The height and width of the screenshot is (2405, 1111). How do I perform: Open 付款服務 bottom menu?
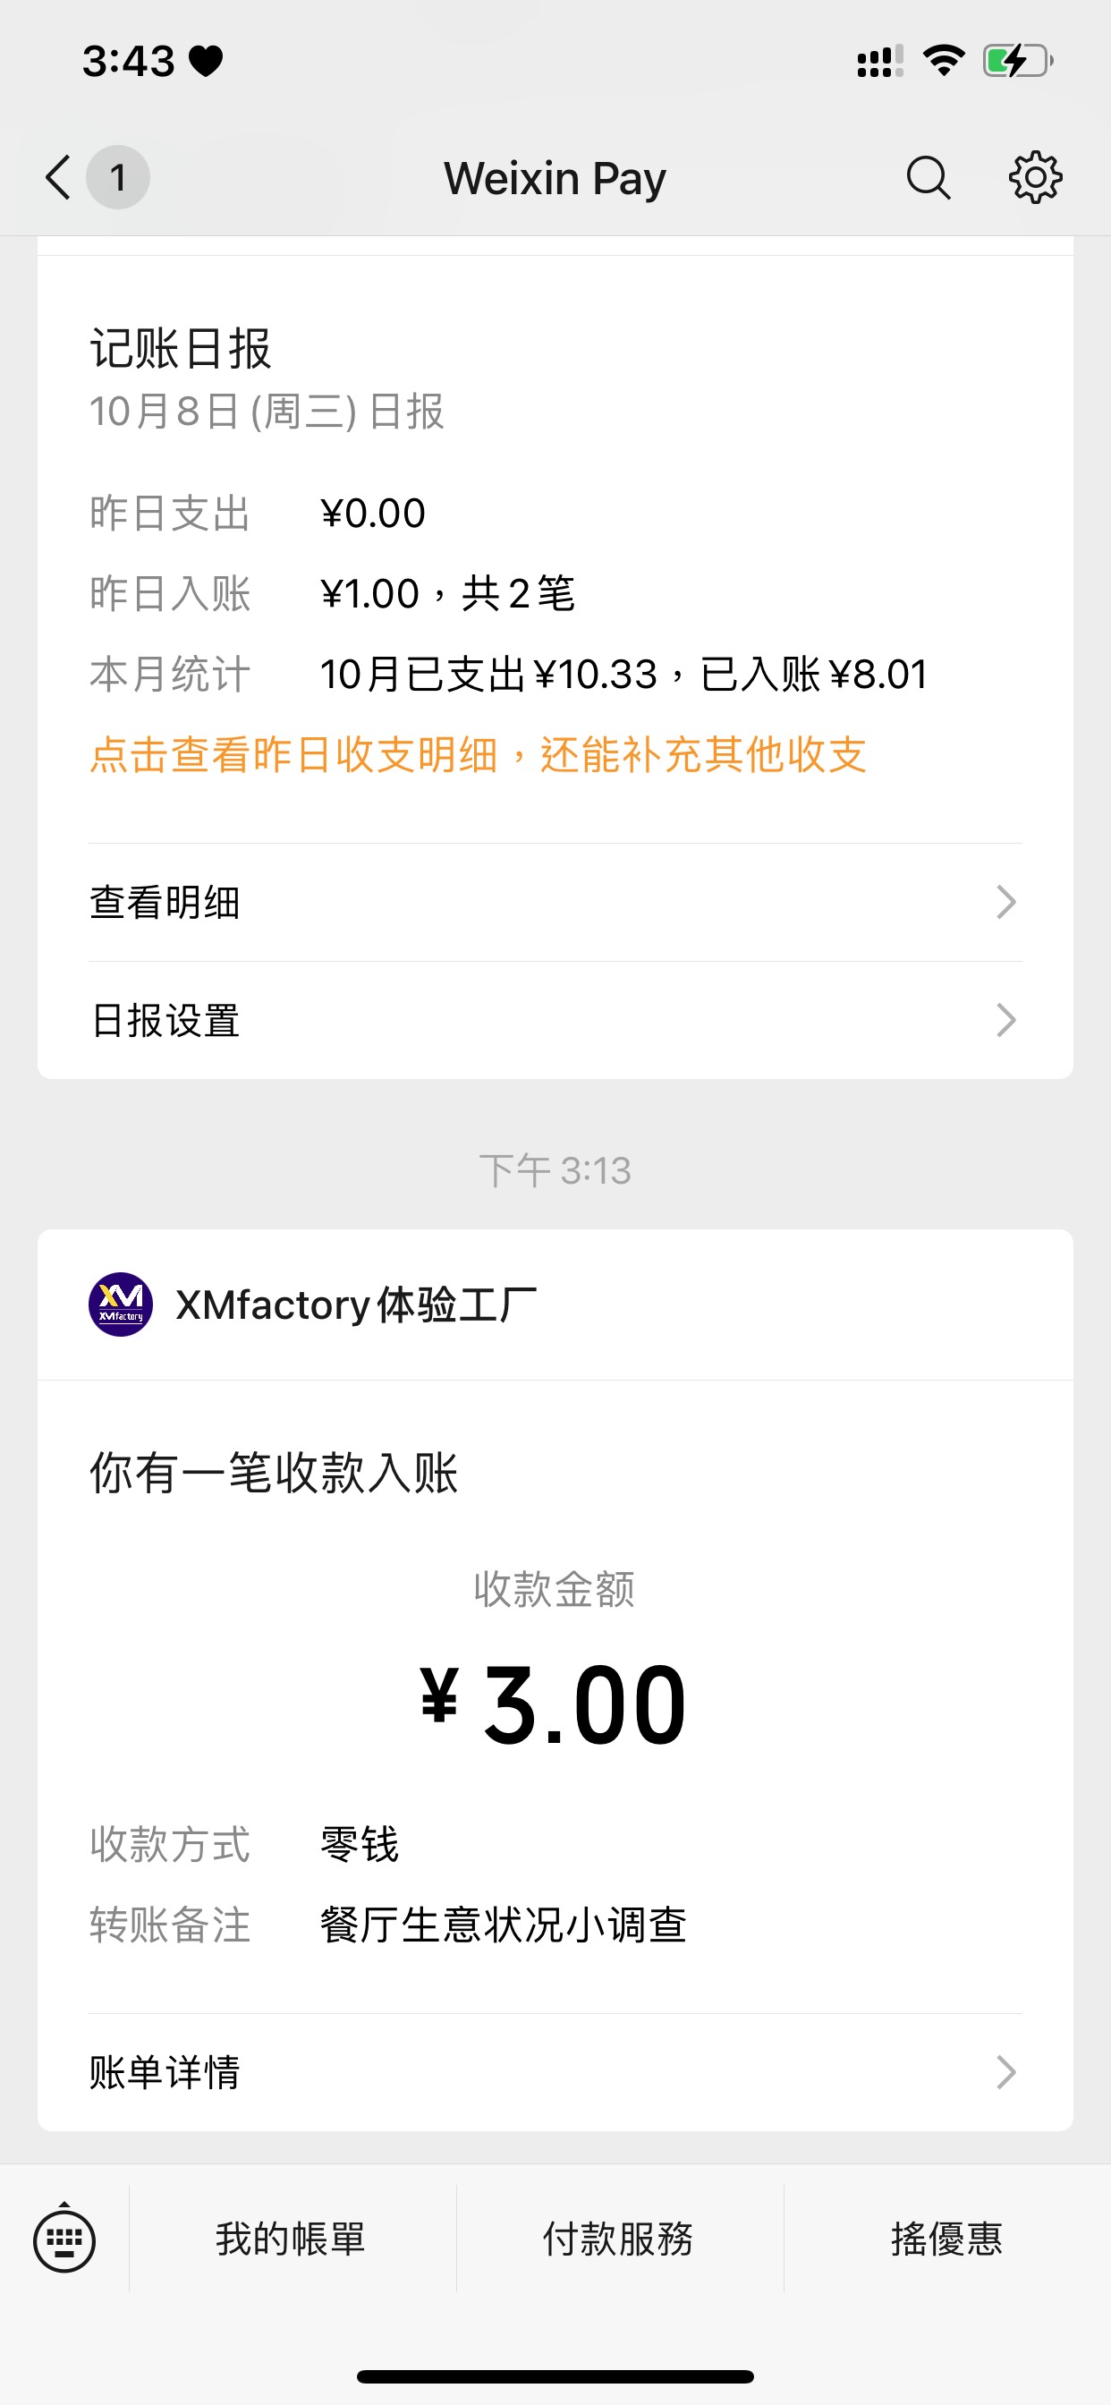tap(619, 2239)
